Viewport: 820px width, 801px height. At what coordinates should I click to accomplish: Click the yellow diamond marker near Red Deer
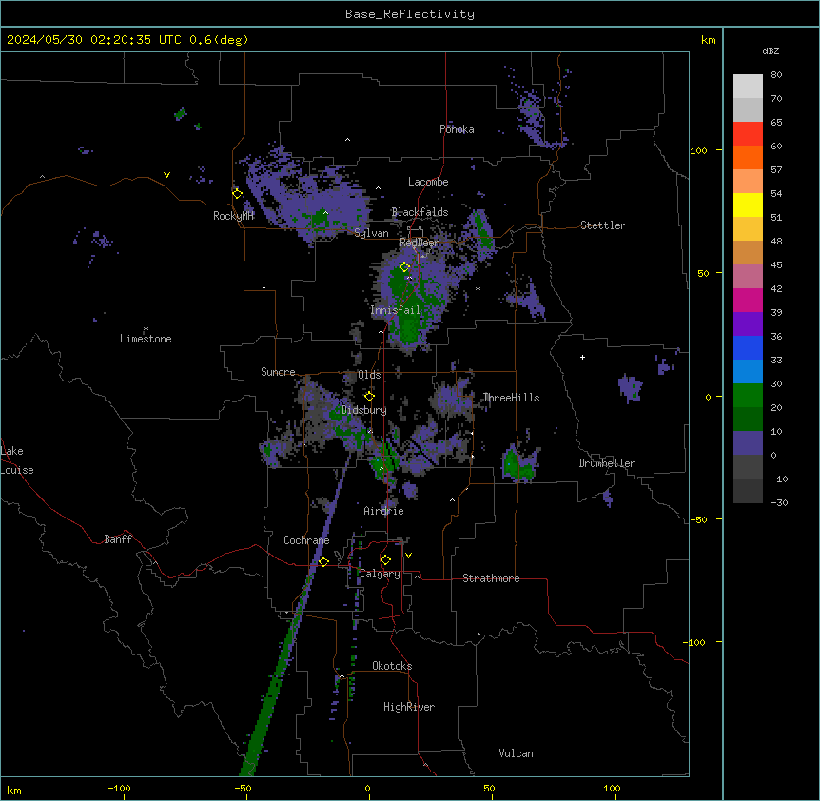(x=404, y=267)
